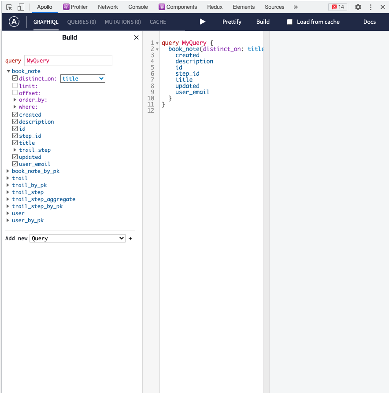Open the distinct_on title dropdown

click(x=83, y=79)
